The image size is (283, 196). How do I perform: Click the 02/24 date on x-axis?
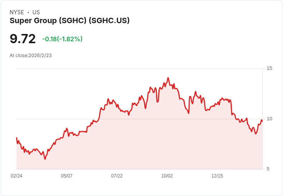[17, 176]
